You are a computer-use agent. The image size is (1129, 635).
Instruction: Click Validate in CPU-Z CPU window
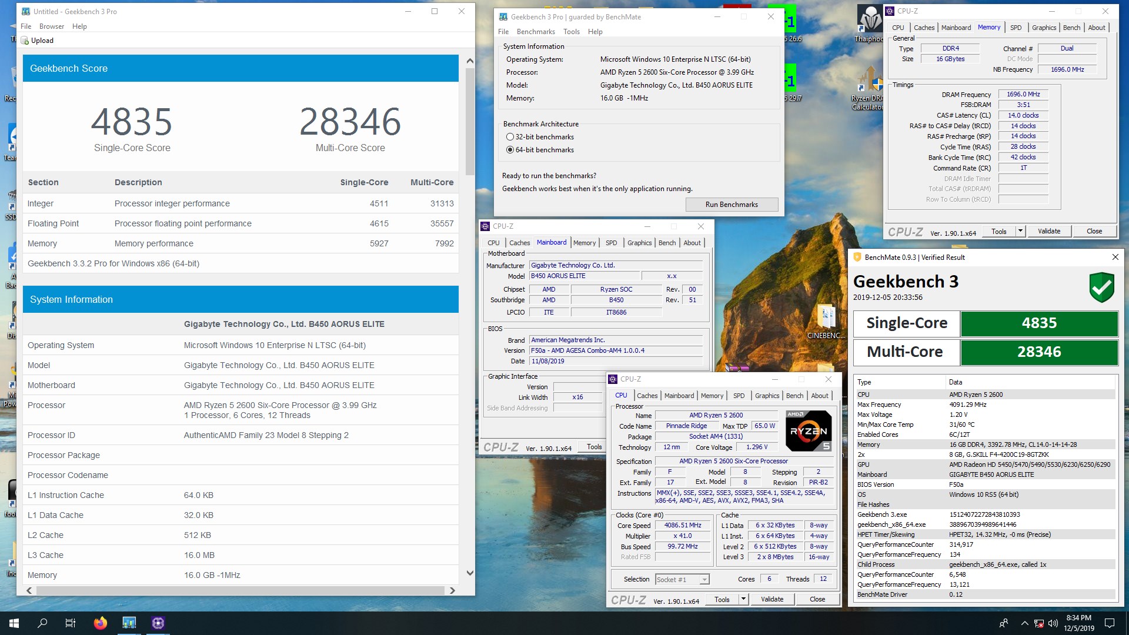click(x=771, y=599)
